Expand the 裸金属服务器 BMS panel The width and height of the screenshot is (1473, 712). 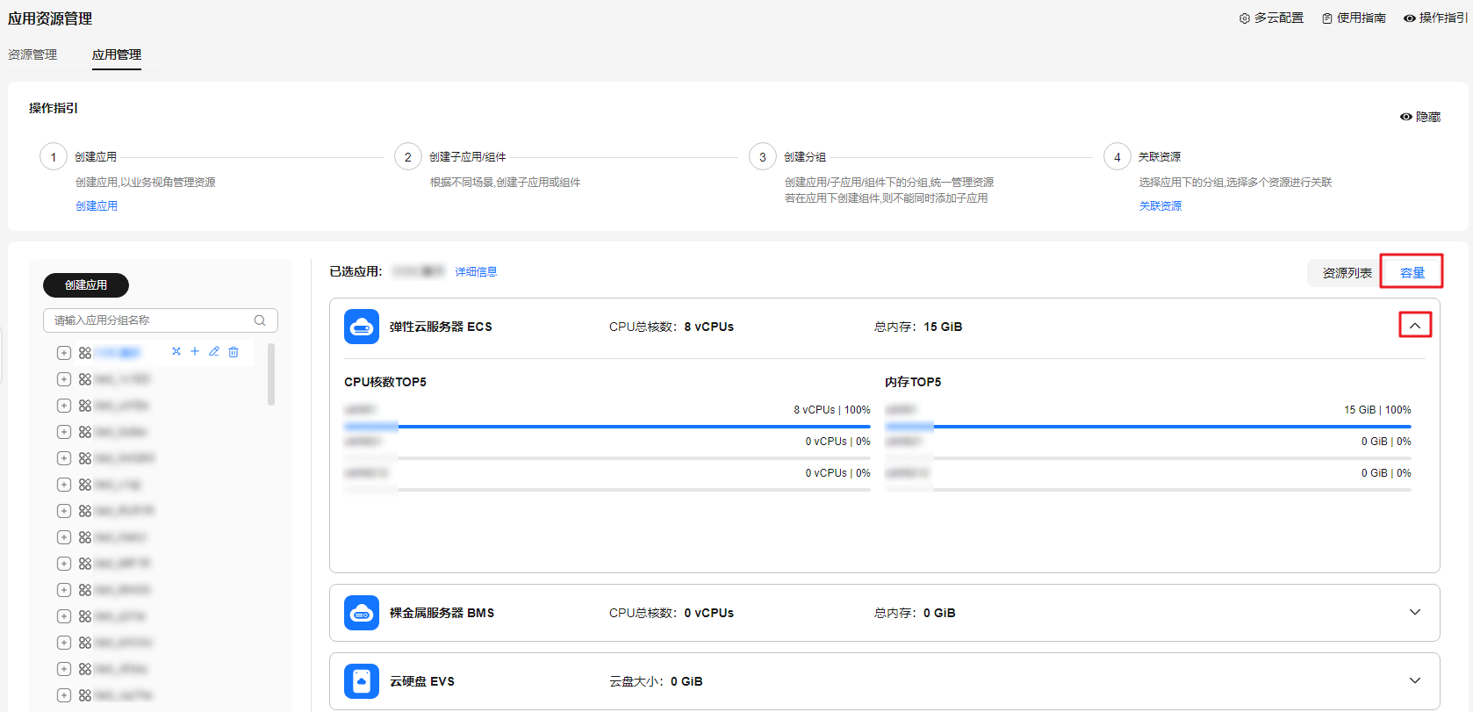pyautogui.click(x=1414, y=613)
